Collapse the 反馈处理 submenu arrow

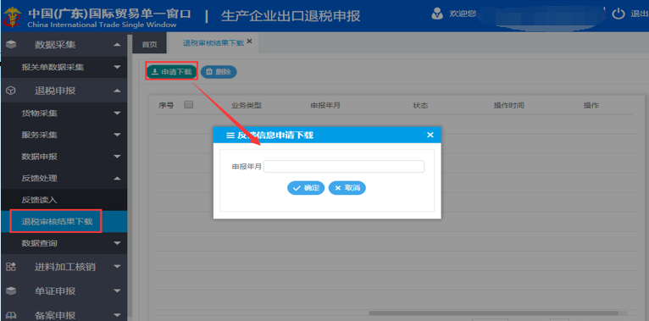[117, 179]
